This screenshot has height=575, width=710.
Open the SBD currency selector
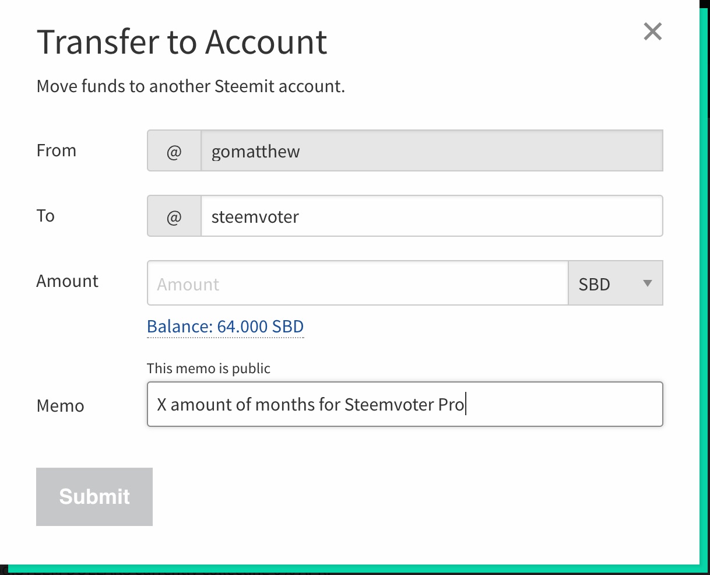606,283
